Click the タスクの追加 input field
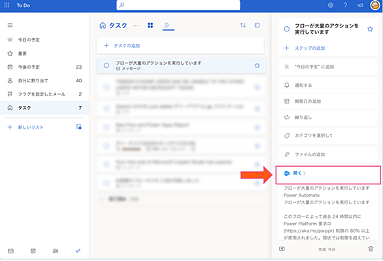 click(x=180, y=46)
